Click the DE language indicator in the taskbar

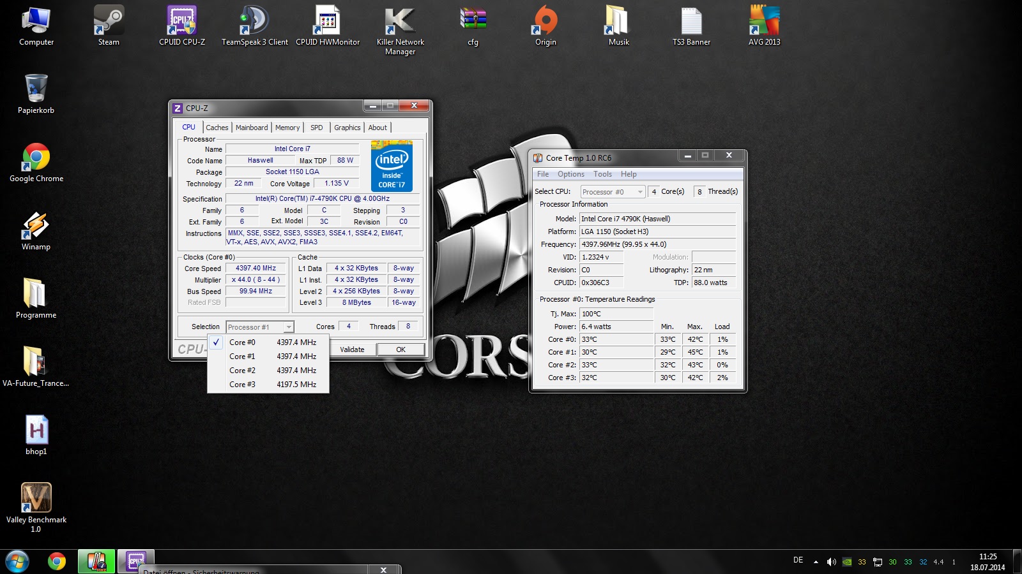coord(798,560)
